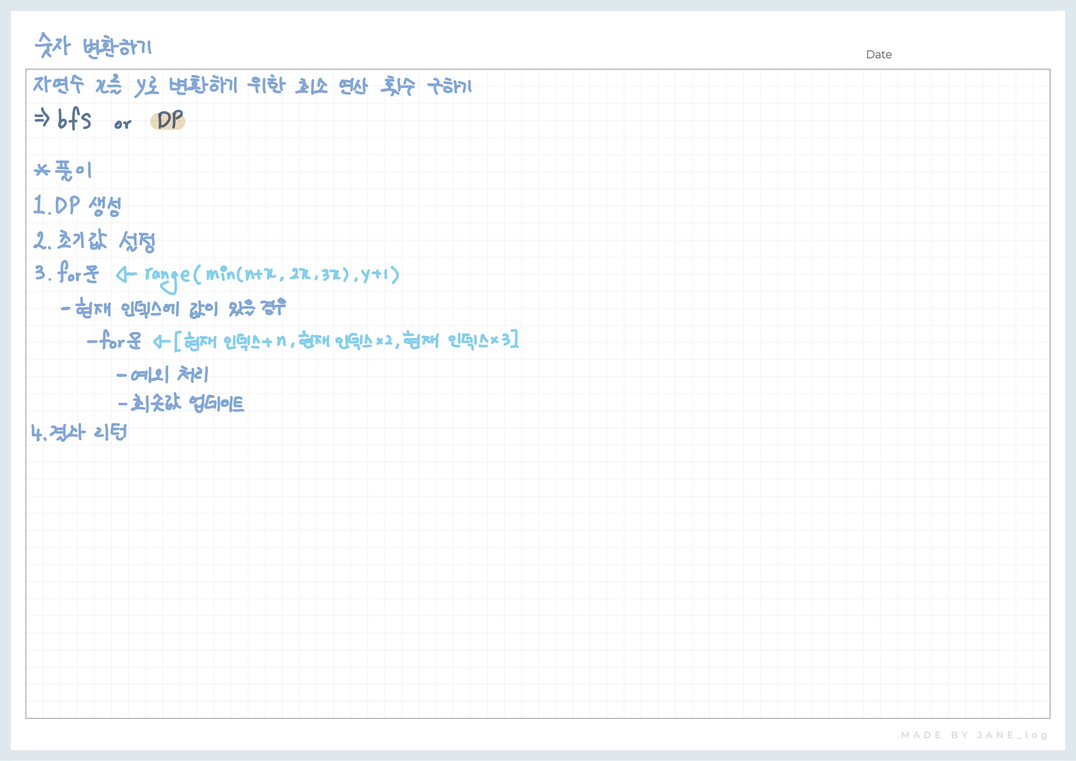Click the 예외 처리 bullet
The width and height of the screenshot is (1076, 761).
[x=162, y=375]
